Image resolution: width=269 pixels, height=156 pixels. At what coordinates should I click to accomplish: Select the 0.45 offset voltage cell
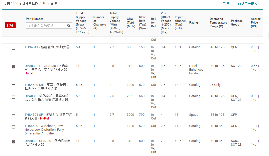tap(164, 47)
